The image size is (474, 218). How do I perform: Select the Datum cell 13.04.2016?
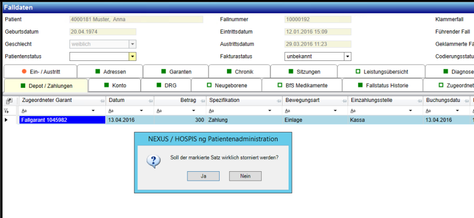tap(130, 120)
